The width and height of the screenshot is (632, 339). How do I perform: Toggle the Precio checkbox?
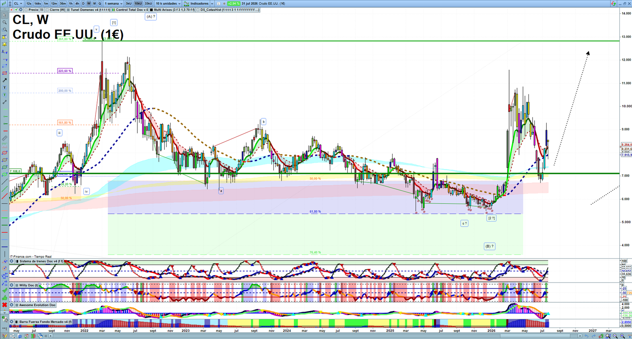26,9
